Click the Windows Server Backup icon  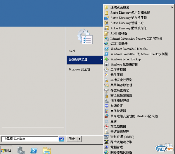click(x=106, y=59)
